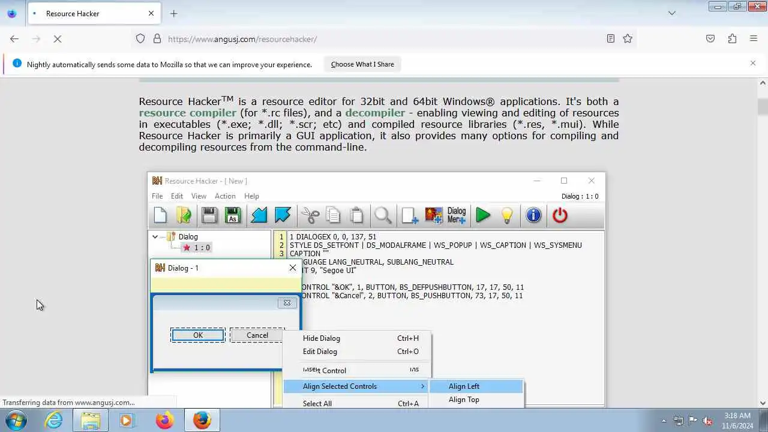The width and height of the screenshot is (768, 432).
Task: Open the View menu in Resource Hacker image
Action: click(199, 196)
